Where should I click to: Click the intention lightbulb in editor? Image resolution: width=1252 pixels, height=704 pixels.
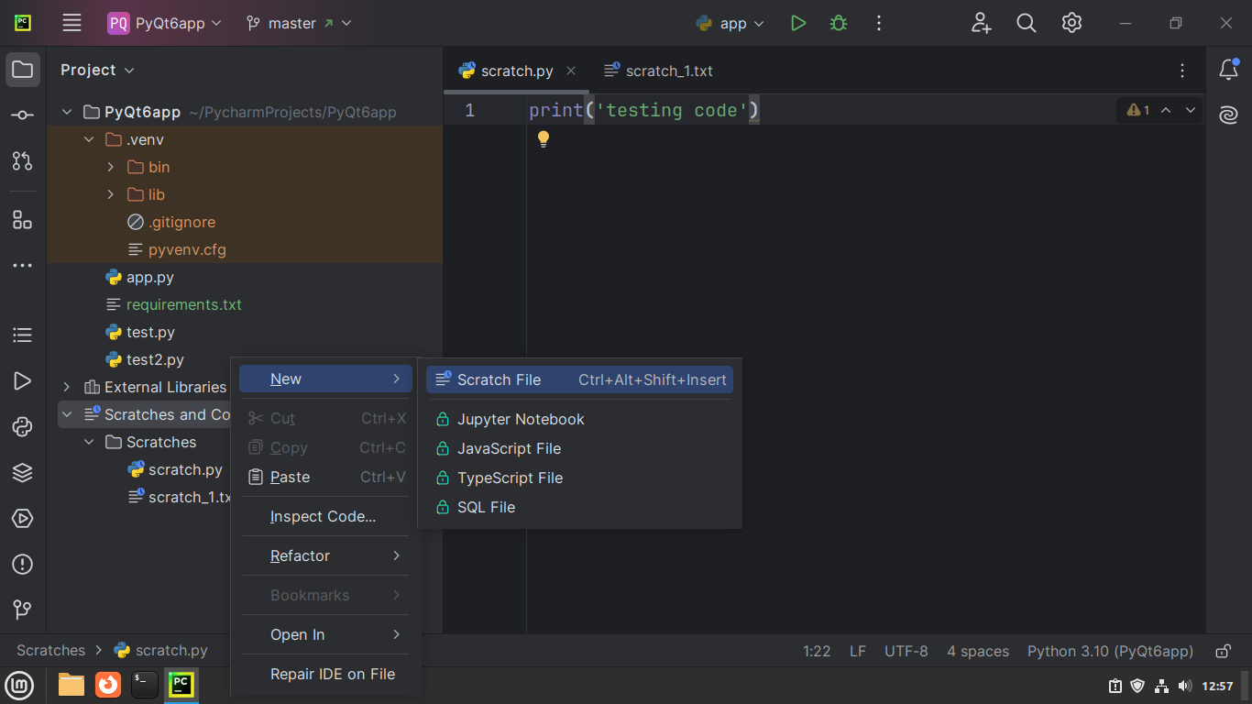click(544, 139)
